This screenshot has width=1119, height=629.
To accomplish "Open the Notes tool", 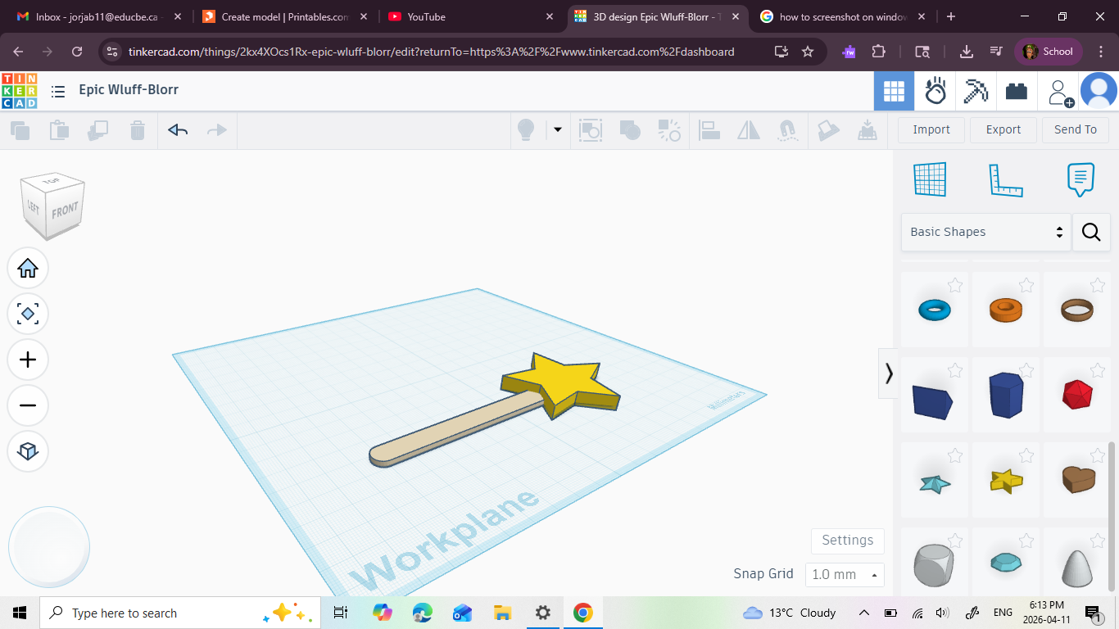I will (1080, 179).
